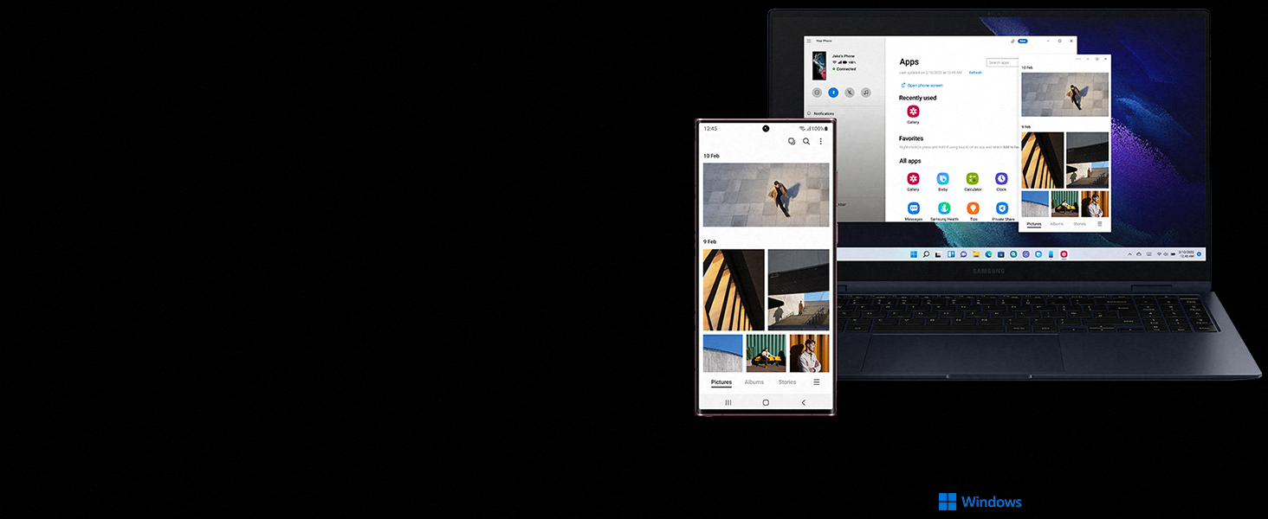Tap the three-dot More options on the phone
This screenshot has height=519, width=1268.
[x=821, y=141]
